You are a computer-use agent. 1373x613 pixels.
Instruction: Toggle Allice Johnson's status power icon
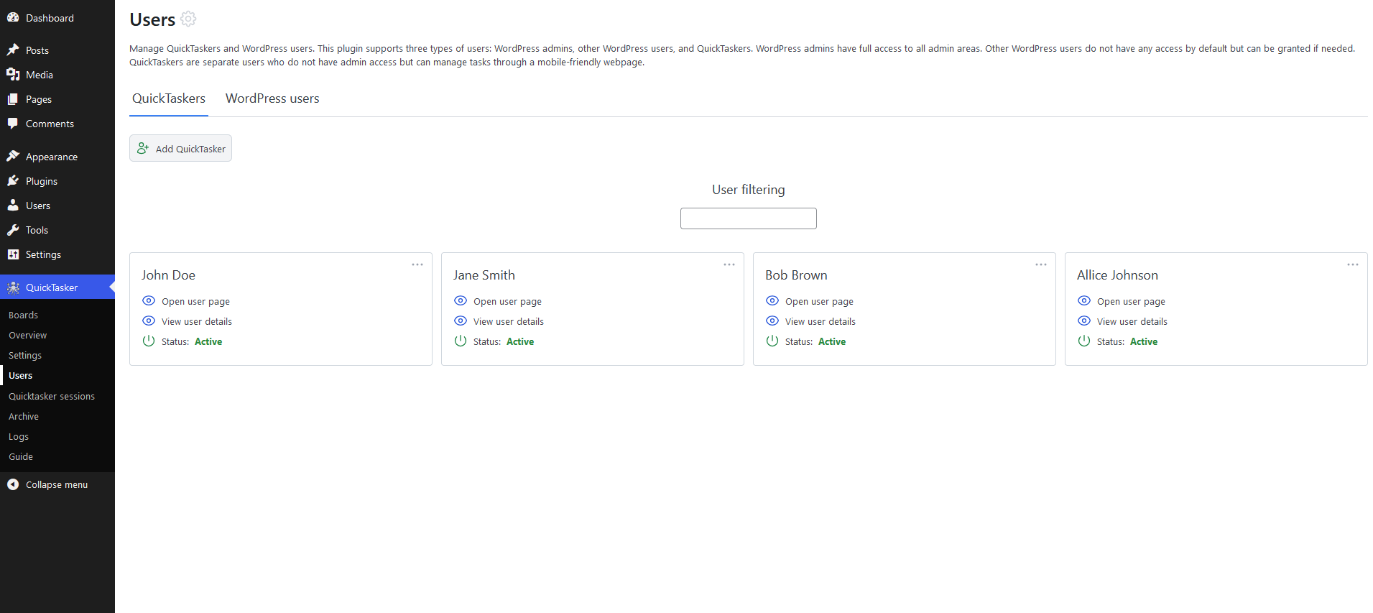(1084, 341)
